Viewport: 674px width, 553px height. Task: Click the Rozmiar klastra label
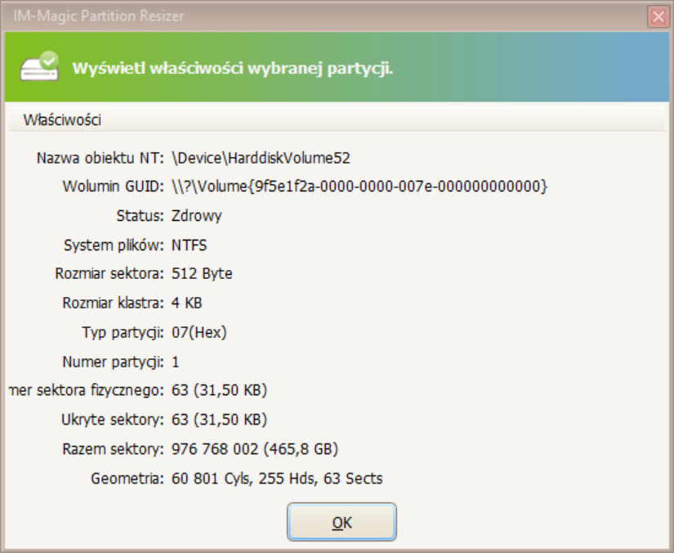pyautogui.click(x=113, y=303)
